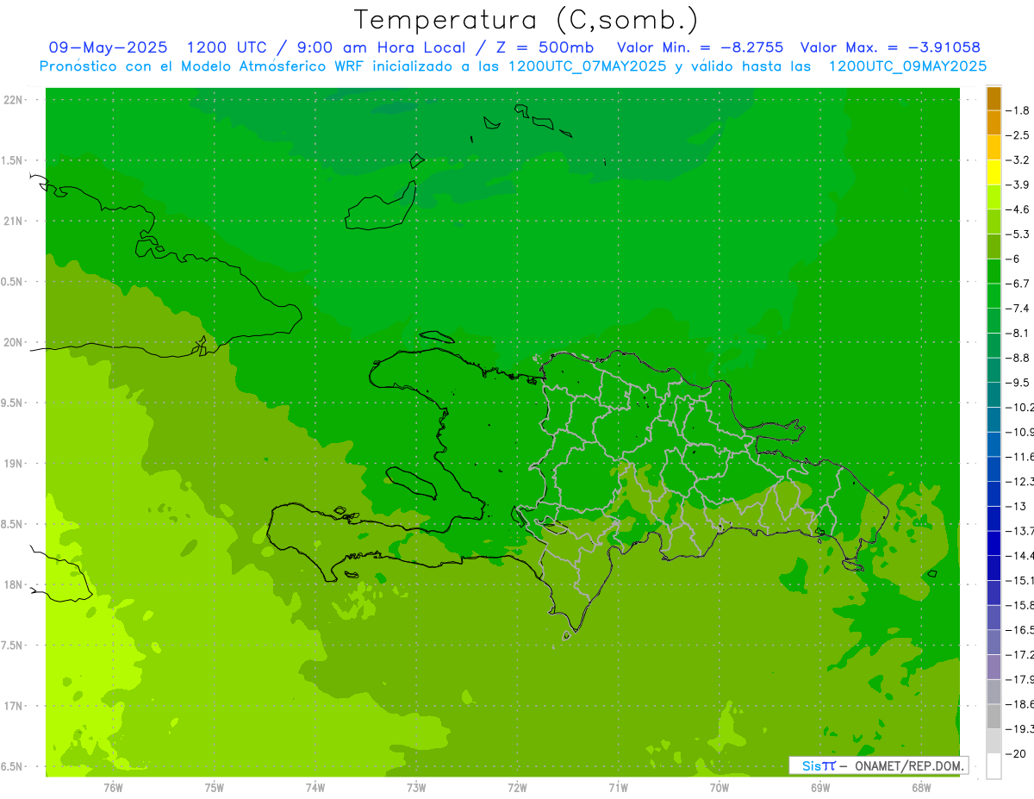Click the '-7.4' colorbar value
The height and width of the screenshot is (799, 1034).
pos(1018,309)
